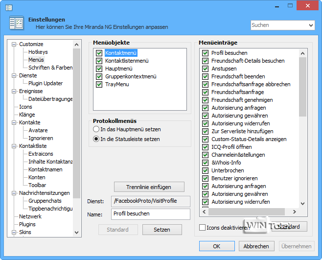Image resolution: width=322 pixels, height=260 pixels.
Task: Click into the Name text field
Action: [x=151, y=214]
